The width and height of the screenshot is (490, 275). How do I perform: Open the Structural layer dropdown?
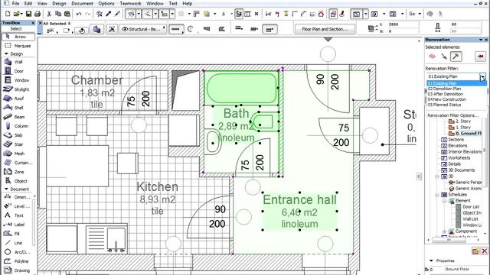tap(143, 29)
